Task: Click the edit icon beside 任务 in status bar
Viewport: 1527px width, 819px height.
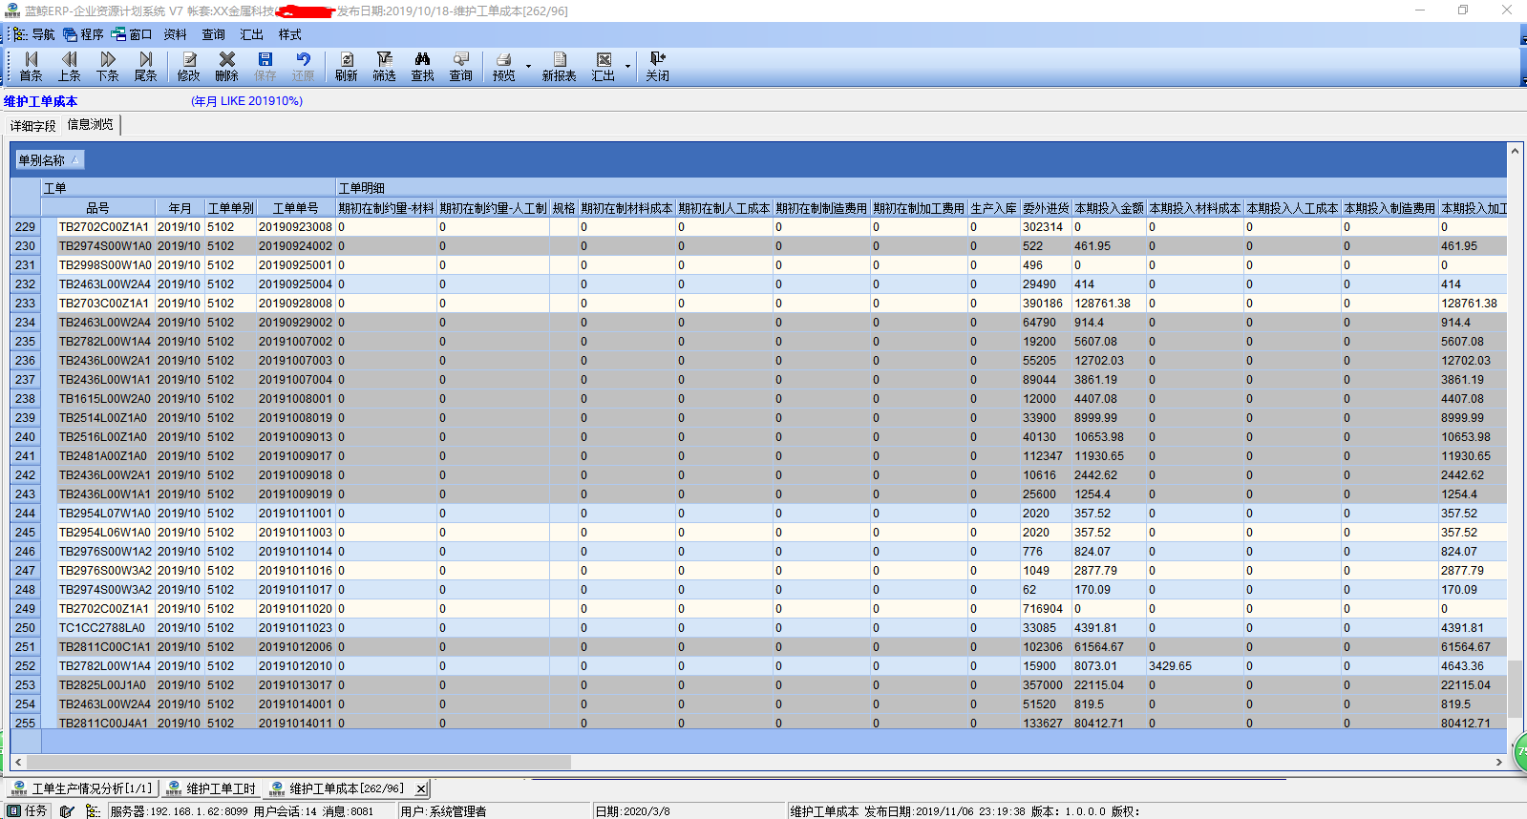Action: (67, 811)
